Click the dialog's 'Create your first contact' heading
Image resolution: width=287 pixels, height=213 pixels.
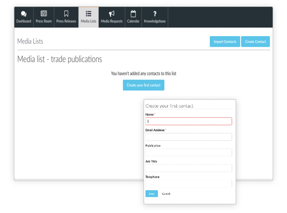169,106
